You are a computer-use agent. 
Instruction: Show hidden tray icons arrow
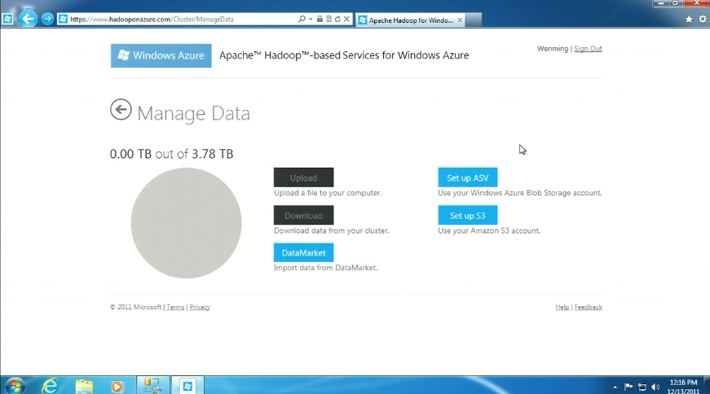[x=615, y=387]
